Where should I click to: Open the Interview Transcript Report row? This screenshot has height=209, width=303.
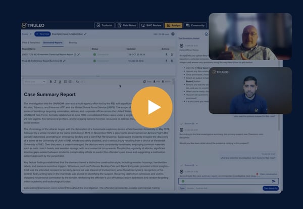click(x=98, y=55)
